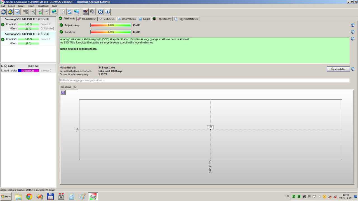Click help icon next to Teljesítmény row
The image size is (358, 201).
(x=353, y=25)
